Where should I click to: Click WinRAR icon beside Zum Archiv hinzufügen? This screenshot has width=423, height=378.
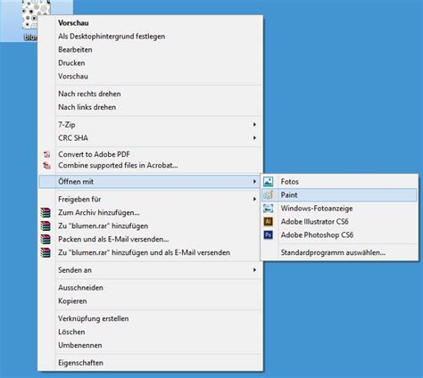pyautogui.click(x=46, y=212)
